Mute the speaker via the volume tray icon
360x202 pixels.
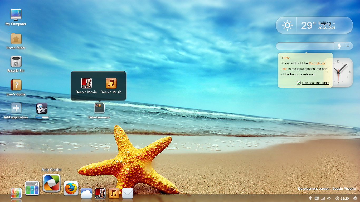pyautogui.click(x=328, y=199)
